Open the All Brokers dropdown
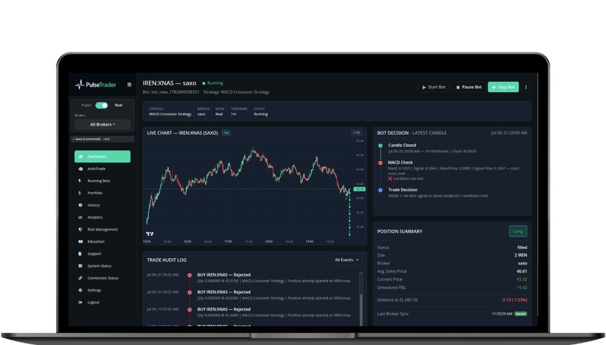 click(x=102, y=124)
